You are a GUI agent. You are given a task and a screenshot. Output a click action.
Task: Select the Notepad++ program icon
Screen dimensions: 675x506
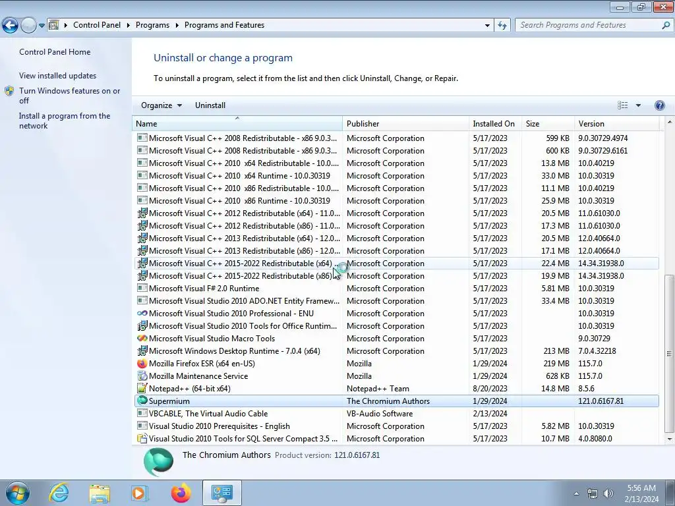click(142, 389)
